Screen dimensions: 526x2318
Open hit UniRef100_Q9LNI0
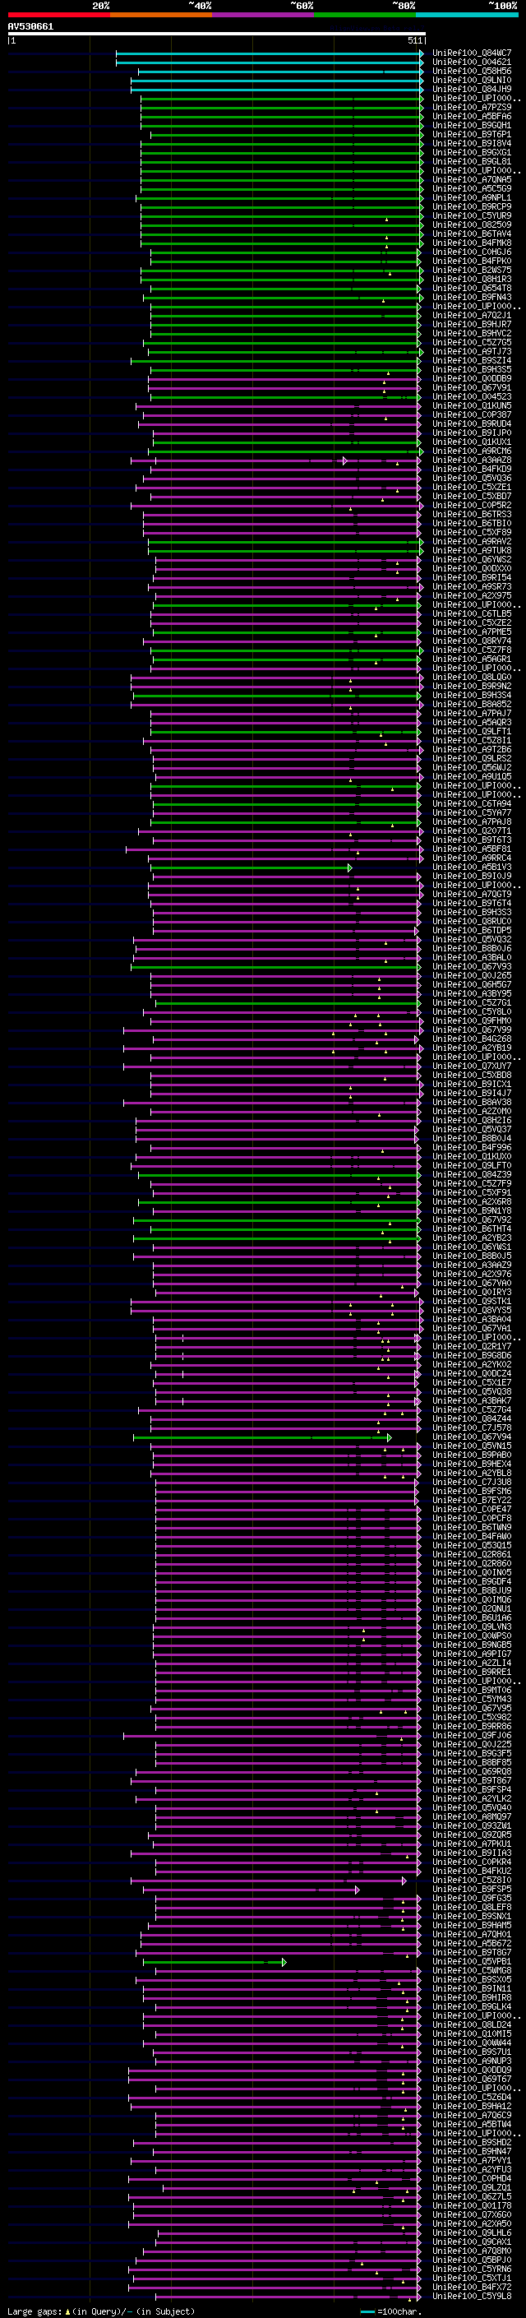pyautogui.click(x=472, y=80)
